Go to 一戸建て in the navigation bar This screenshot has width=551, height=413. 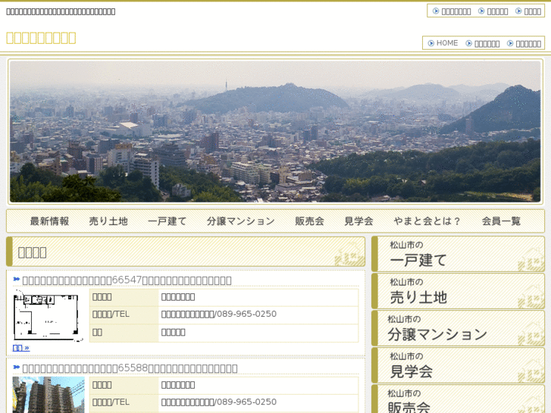tap(167, 221)
